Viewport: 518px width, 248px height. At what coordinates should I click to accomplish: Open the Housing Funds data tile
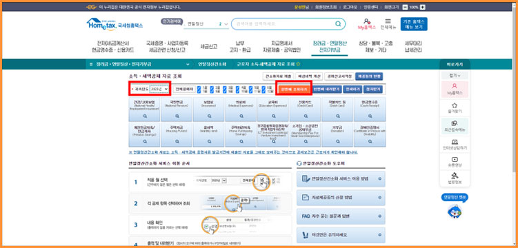[177, 135]
